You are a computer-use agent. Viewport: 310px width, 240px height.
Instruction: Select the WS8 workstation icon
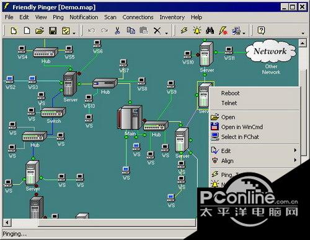142,81
